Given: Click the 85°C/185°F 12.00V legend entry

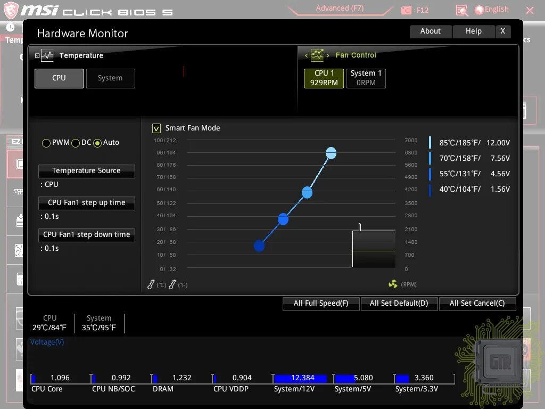Looking at the screenshot, I should click(x=470, y=143).
